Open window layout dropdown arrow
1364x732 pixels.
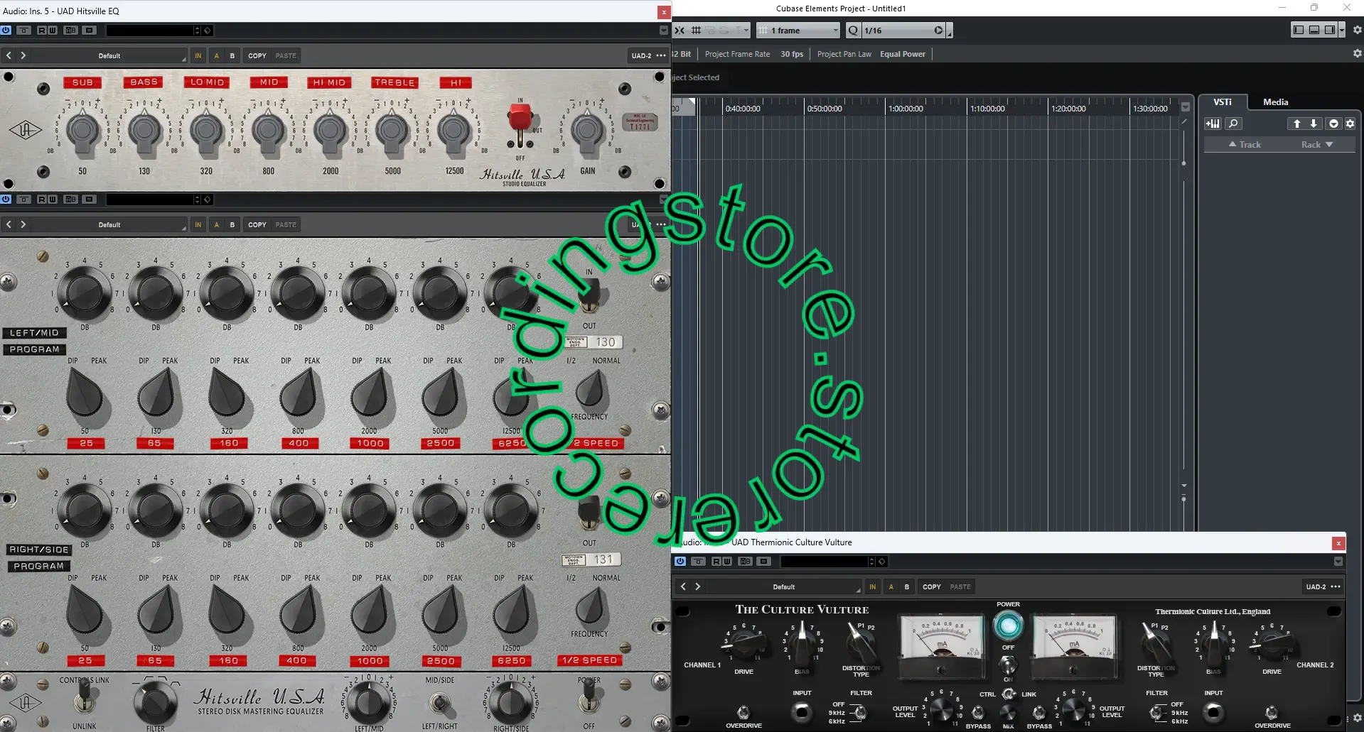1341,30
